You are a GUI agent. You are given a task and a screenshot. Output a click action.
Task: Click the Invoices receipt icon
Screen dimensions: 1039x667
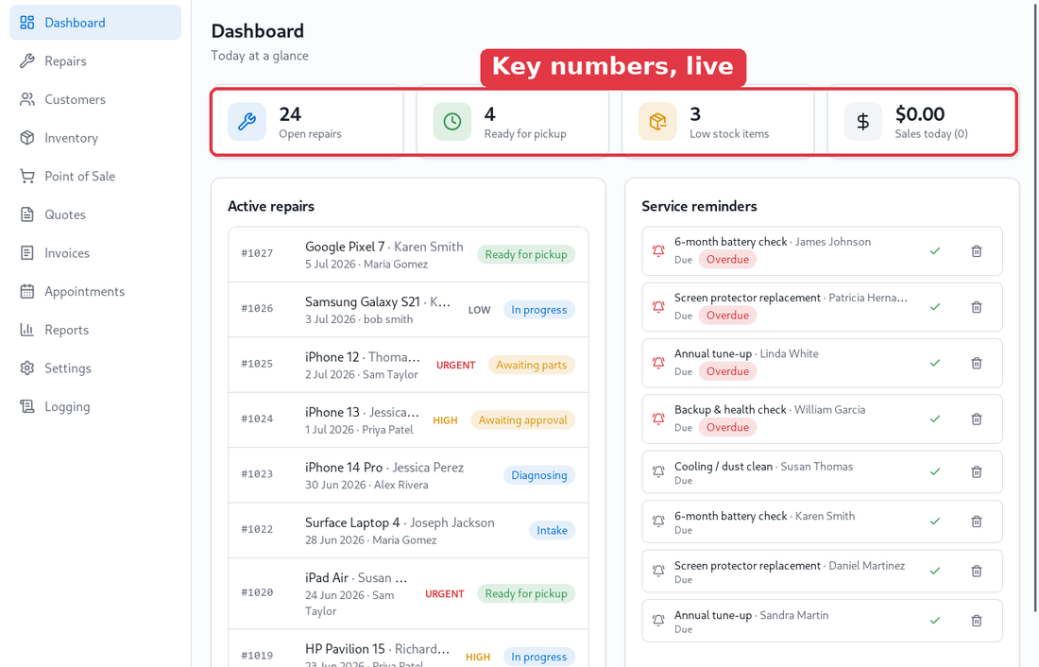pos(27,253)
